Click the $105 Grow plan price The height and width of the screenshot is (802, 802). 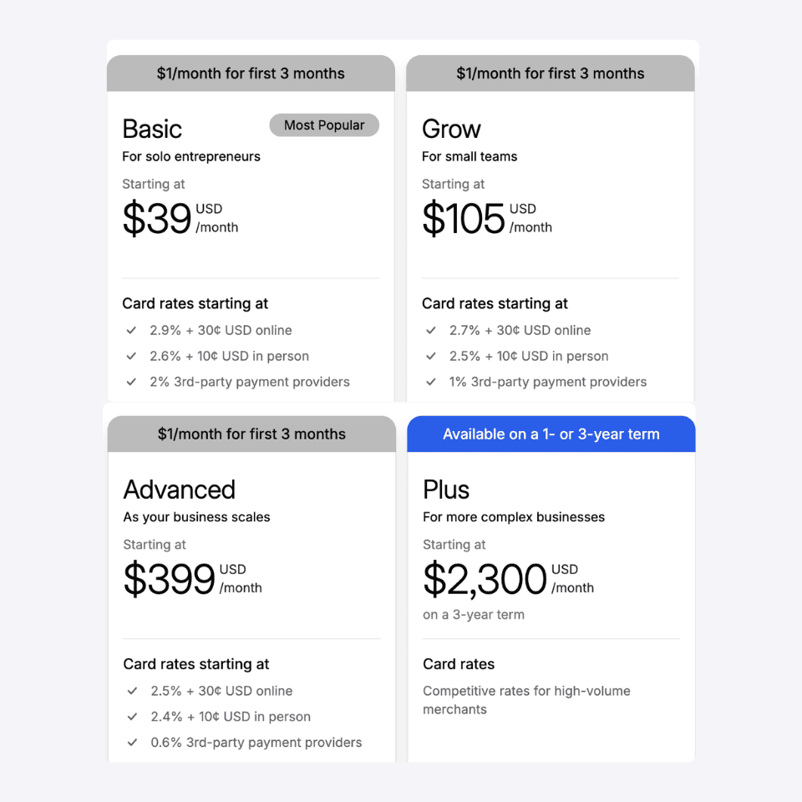pos(464,218)
